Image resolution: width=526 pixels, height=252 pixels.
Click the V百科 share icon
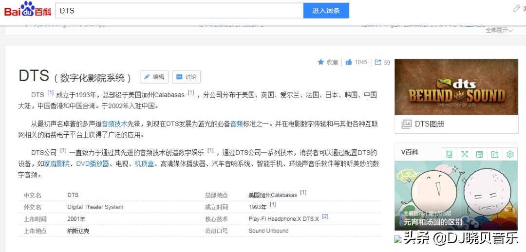(495, 154)
